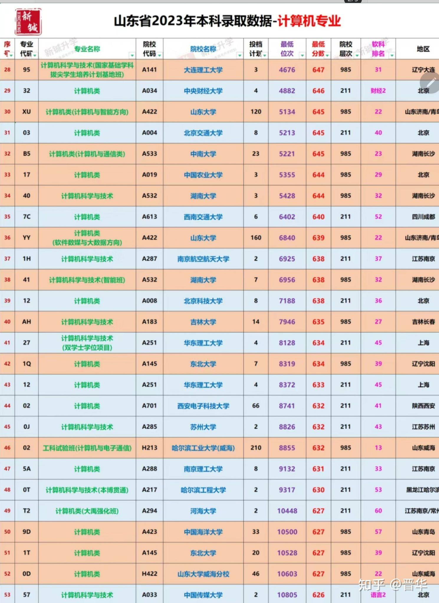439x603 pixels.
Task: Select cell 大连理工大学
Action: pos(203,70)
